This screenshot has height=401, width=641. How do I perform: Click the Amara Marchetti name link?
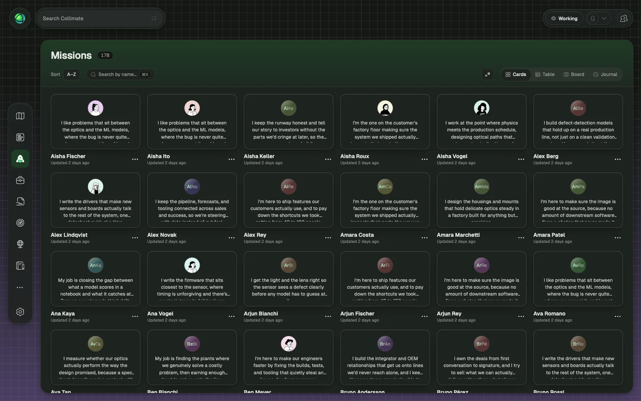(x=458, y=235)
